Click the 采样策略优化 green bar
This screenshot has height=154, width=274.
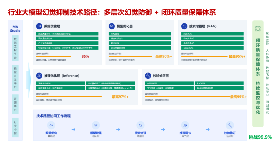110,88
